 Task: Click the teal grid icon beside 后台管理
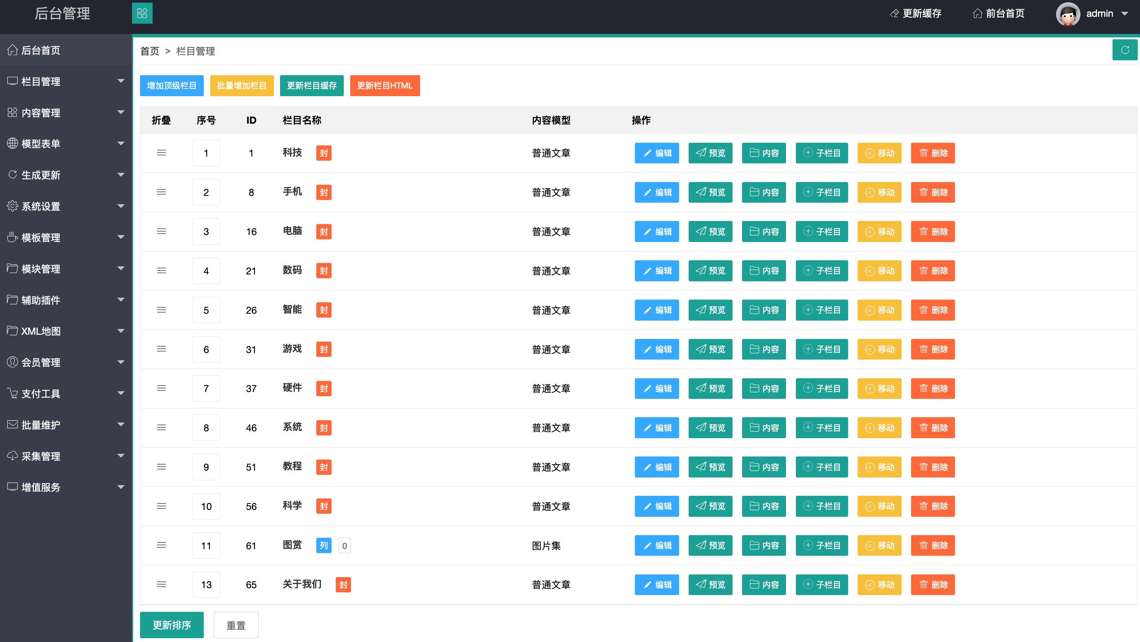[x=142, y=13]
